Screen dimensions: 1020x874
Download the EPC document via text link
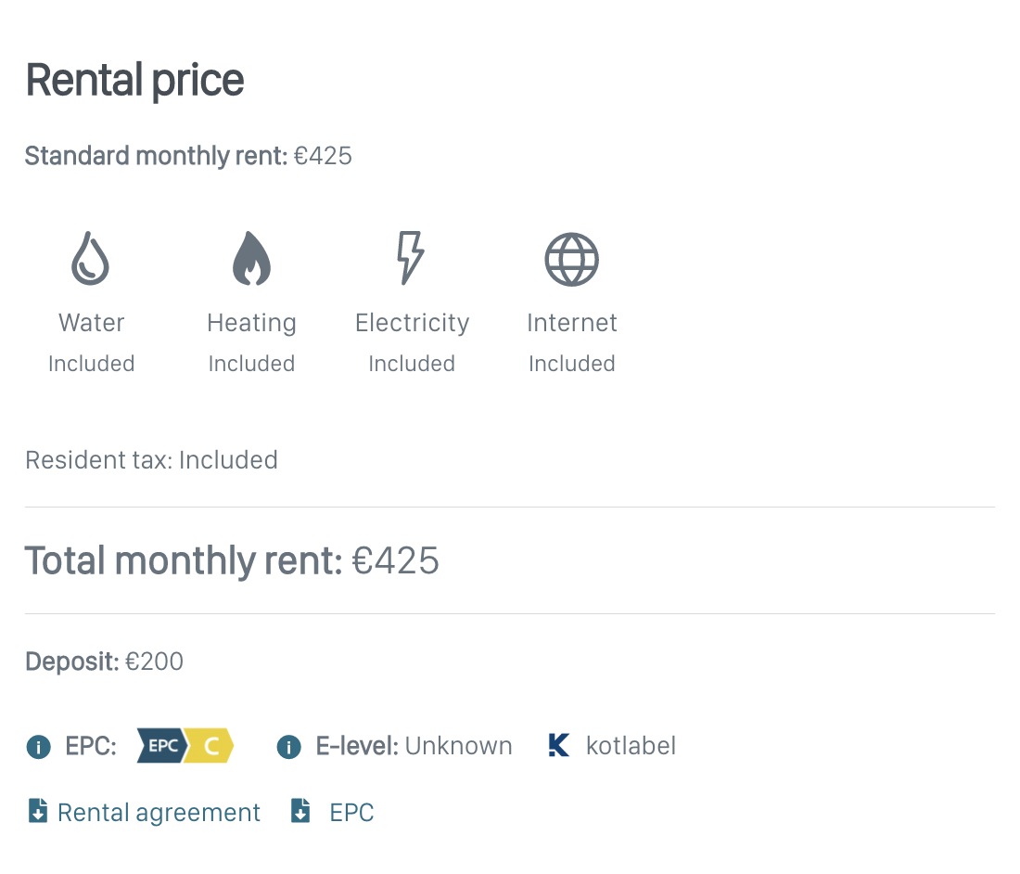[352, 813]
